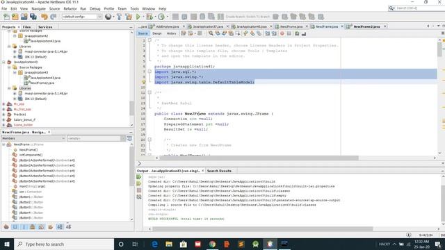Toggle Show Static Members filter in Navigator
The height and width of the screenshot is (250, 445).
24,227
